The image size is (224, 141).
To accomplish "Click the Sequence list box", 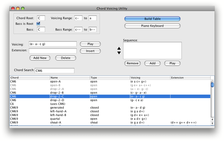I will [152, 51].
